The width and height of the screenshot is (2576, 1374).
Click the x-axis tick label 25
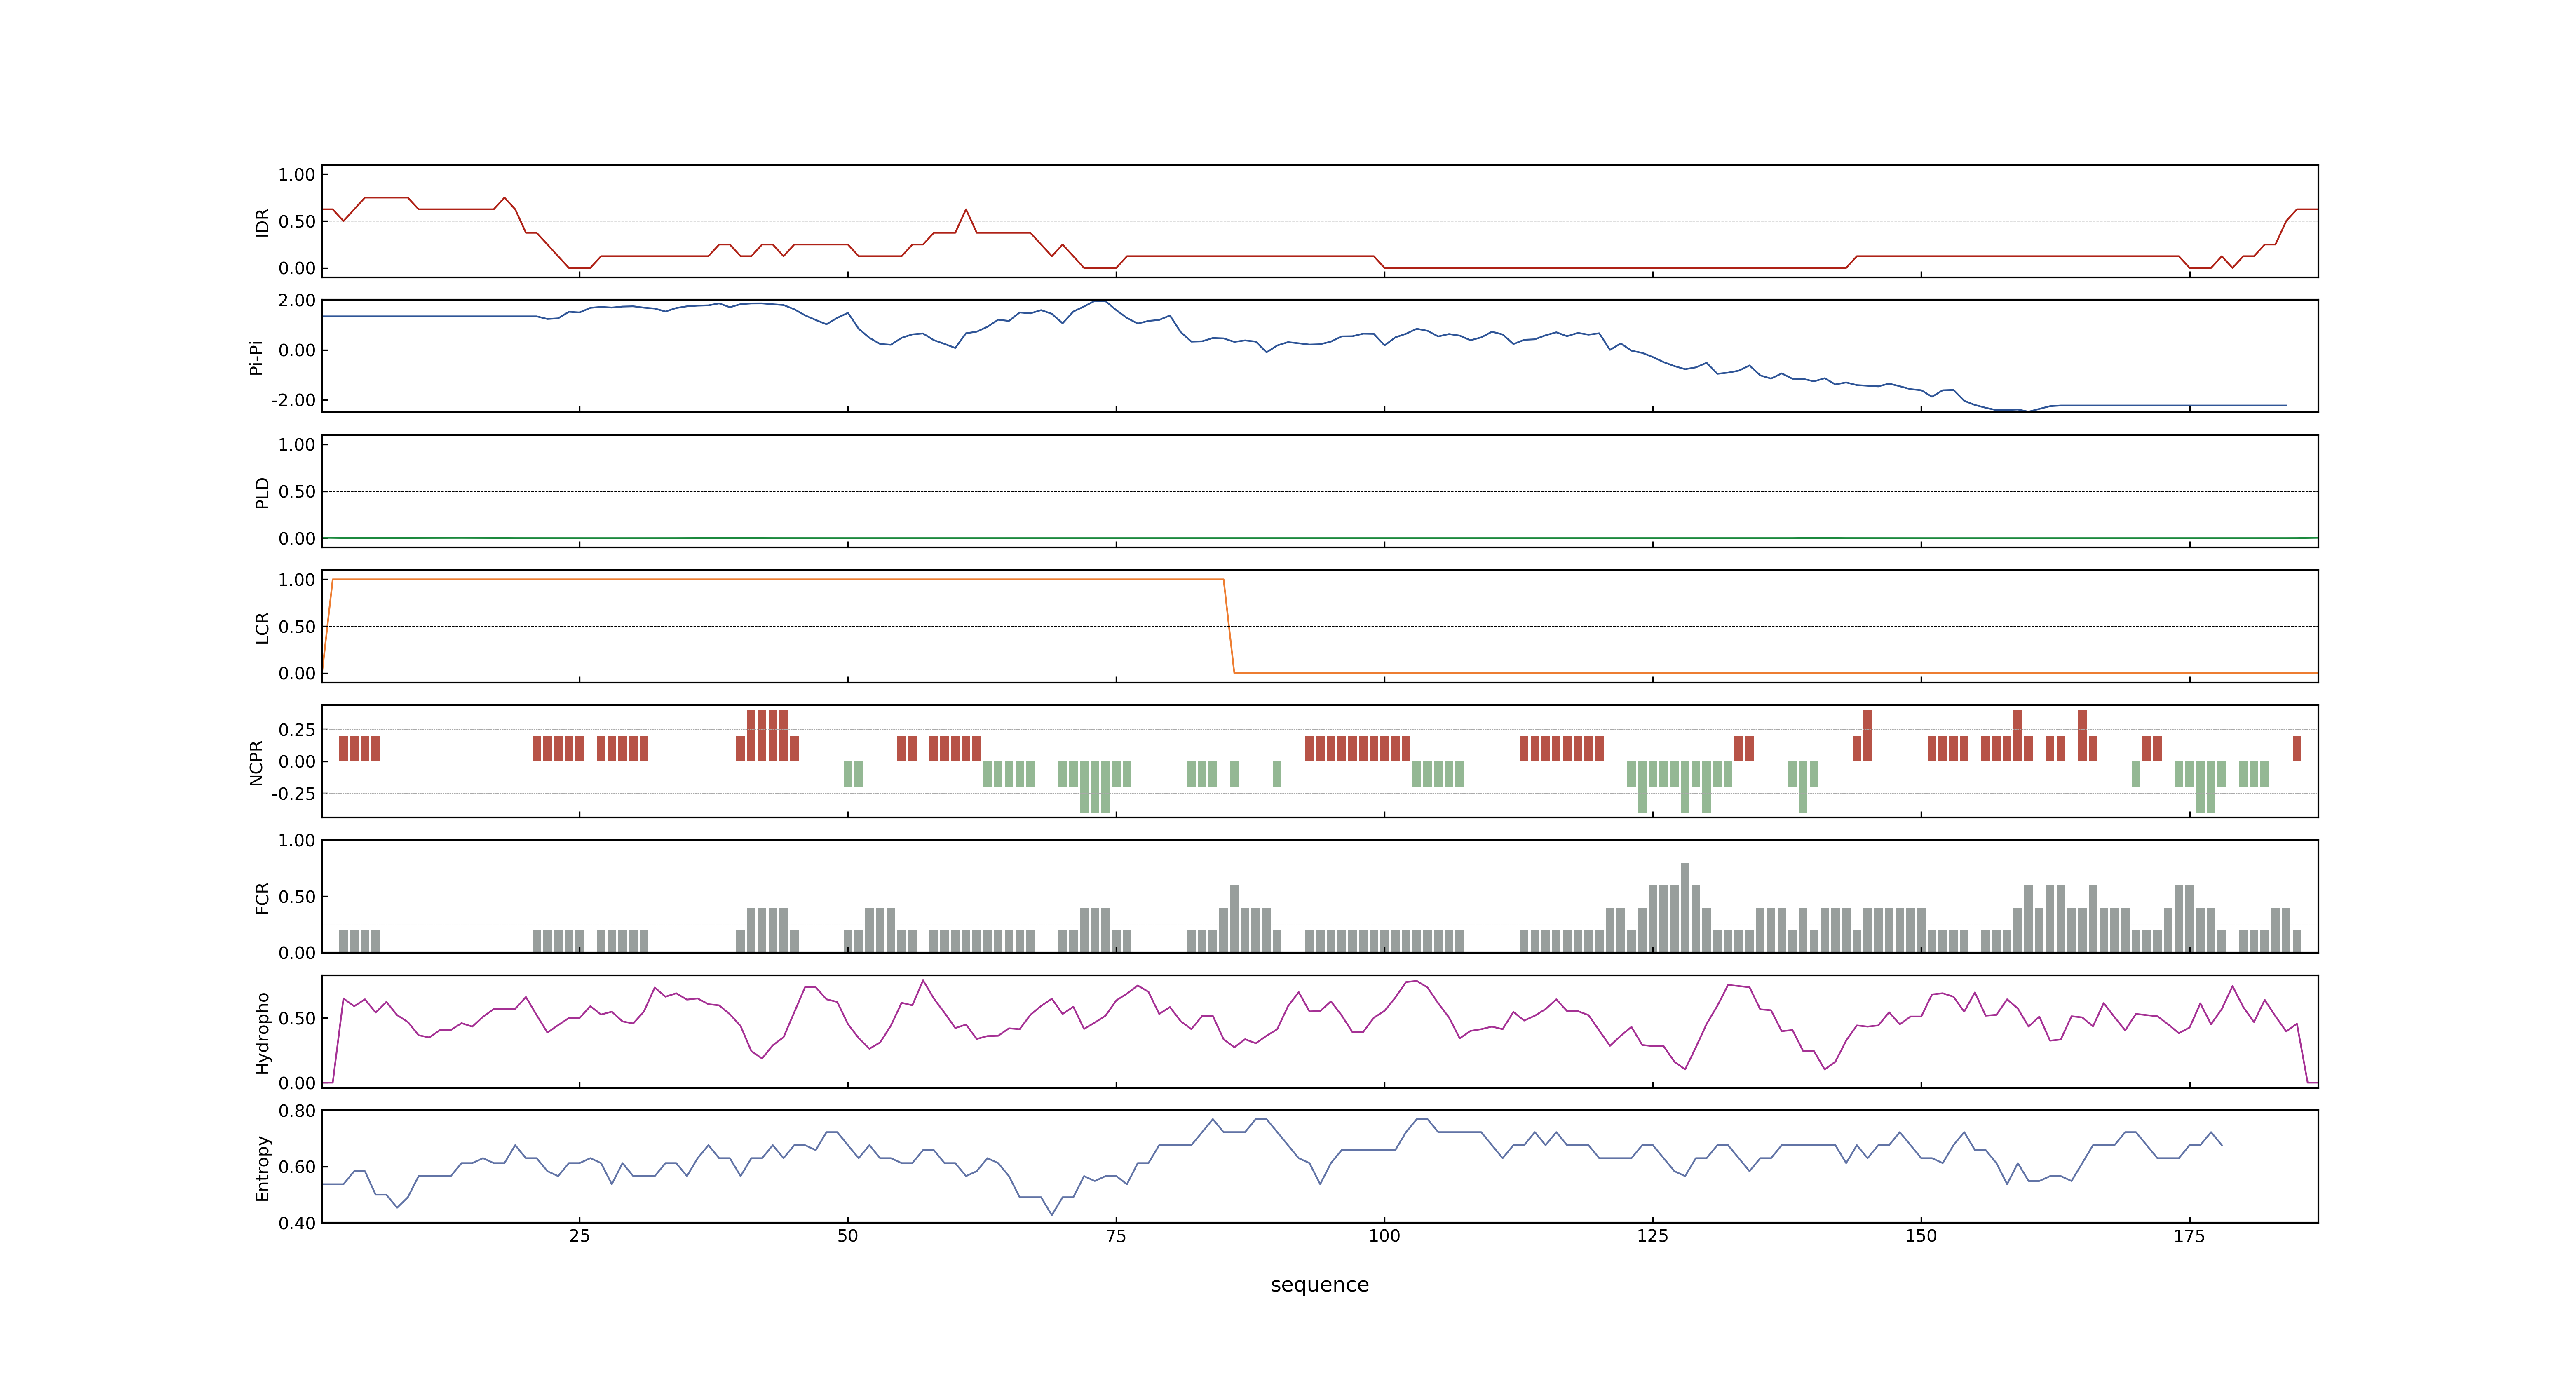(x=579, y=1236)
